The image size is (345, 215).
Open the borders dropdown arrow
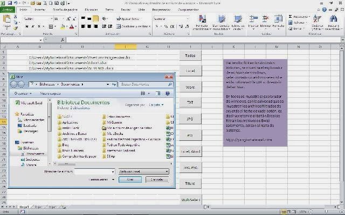pos(55,26)
